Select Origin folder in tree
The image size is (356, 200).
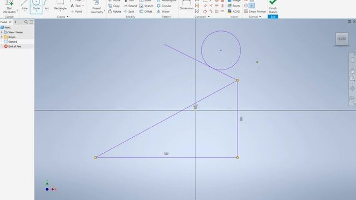tap(10, 37)
